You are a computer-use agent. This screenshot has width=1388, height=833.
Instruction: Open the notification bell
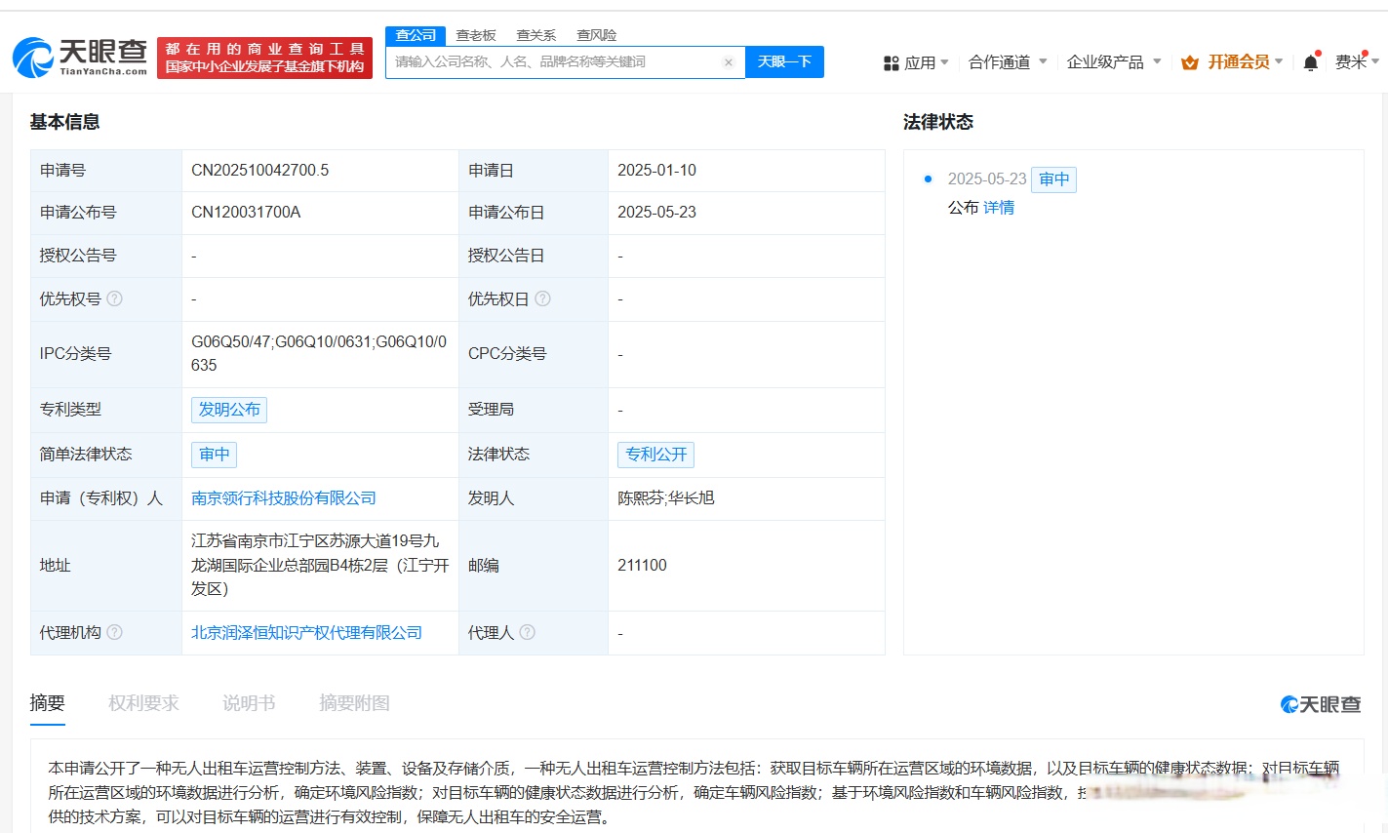click(x=1310, y=61)
